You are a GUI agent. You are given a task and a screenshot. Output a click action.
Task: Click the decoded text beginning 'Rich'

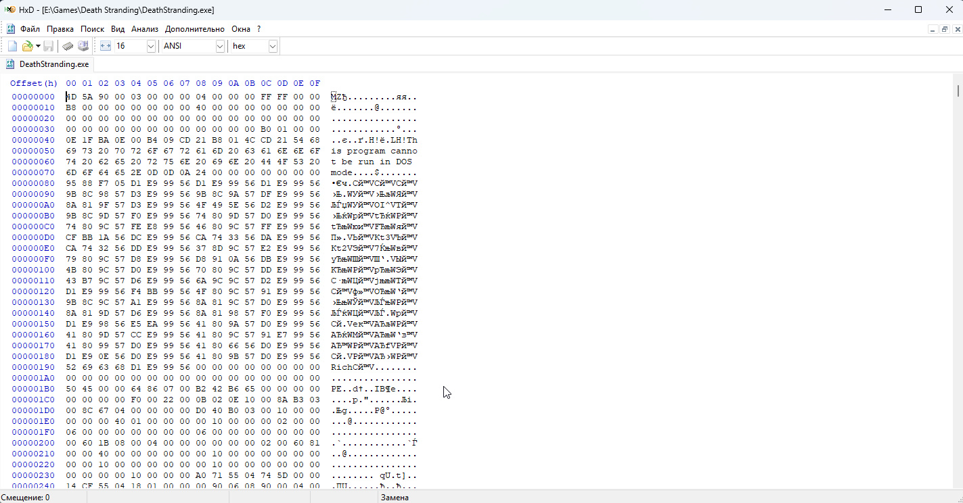coord(374,367)
